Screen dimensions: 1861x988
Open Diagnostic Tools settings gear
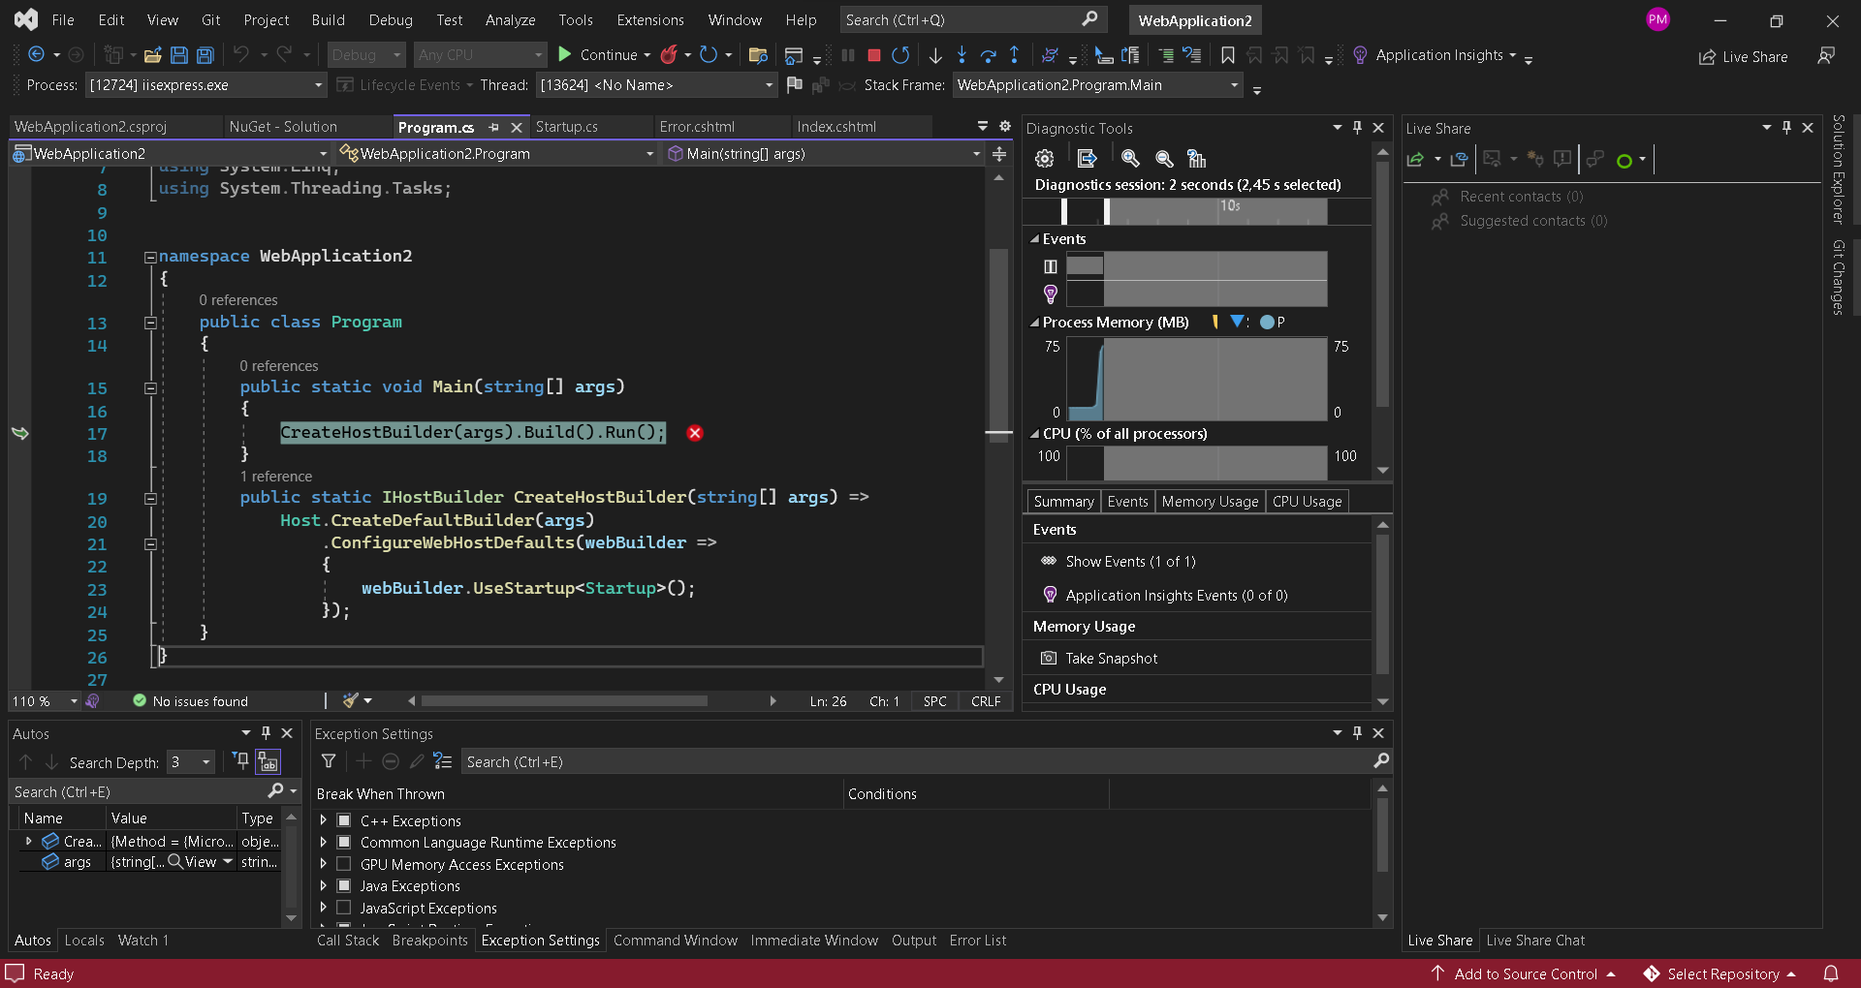coord(1044,158)
